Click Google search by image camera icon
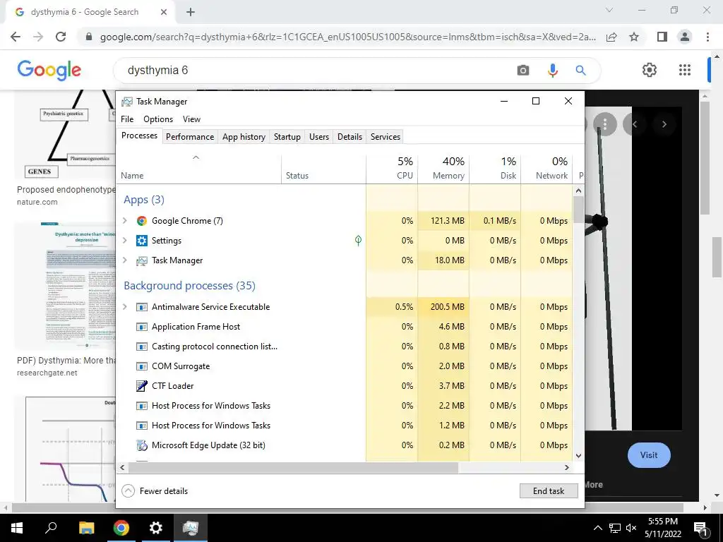This screenshot has height=542, width=723. click(x=523, y=71)
